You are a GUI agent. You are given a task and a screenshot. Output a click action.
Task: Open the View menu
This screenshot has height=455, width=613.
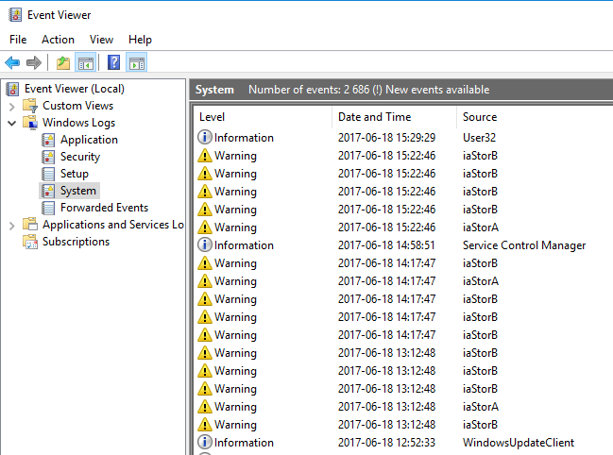click(101, 40)
